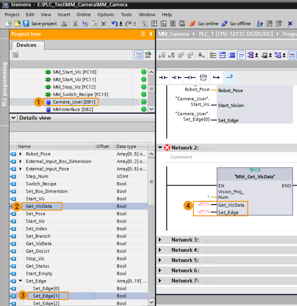Image resolution: width=297 pixels, height=306 pixels.
Task: Click the undo arrow icon
Action: click(x=115, y=24)
